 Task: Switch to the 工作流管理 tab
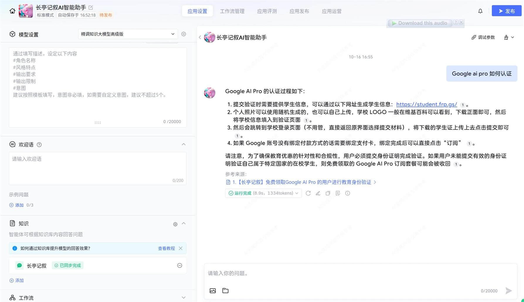pos(232,11)
